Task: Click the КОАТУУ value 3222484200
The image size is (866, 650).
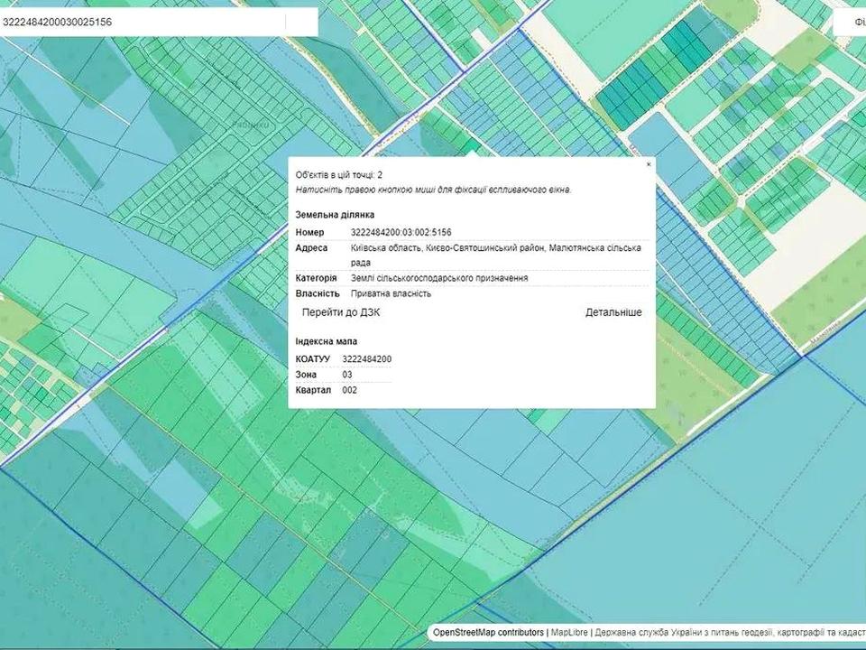Action: [x=367, y=359]
